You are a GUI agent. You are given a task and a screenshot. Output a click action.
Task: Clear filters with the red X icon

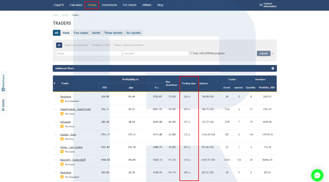click(273, 53)
